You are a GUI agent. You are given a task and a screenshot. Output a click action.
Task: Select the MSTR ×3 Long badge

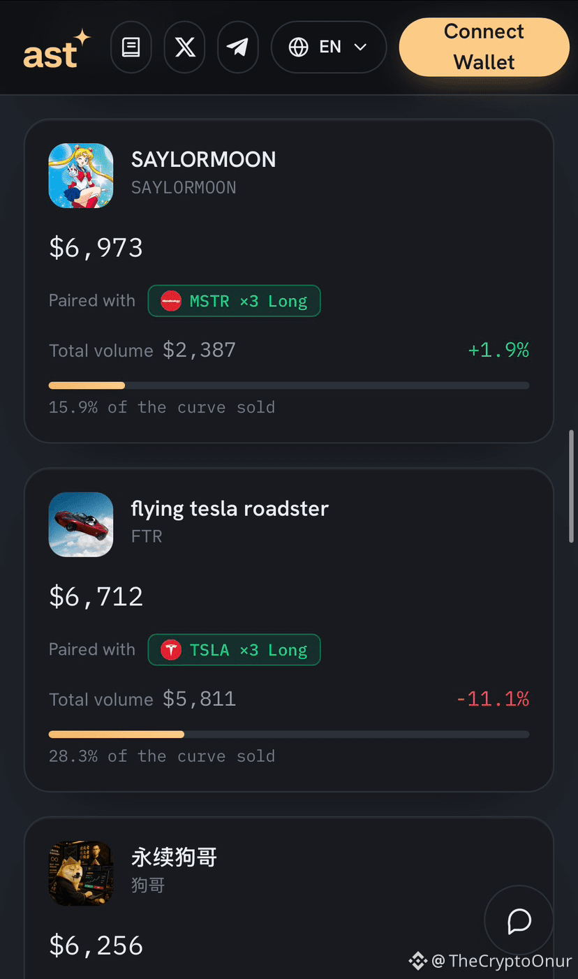(x=235, y=301)
